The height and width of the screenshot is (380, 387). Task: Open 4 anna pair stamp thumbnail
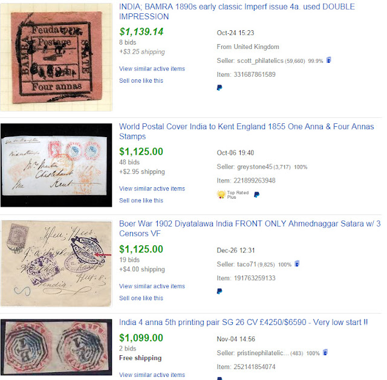pyautogui.click(x=56, y=347)
